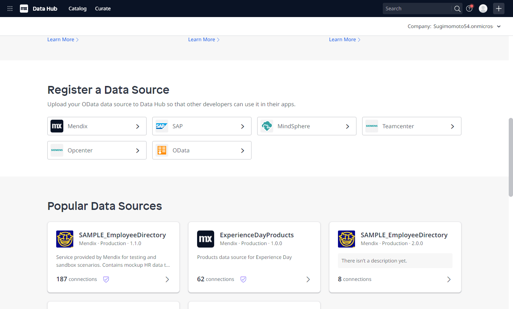Viewport: 513px width, 309px height.
Task: Select Teamcenter data source button
Action: [x=411, y=126]
